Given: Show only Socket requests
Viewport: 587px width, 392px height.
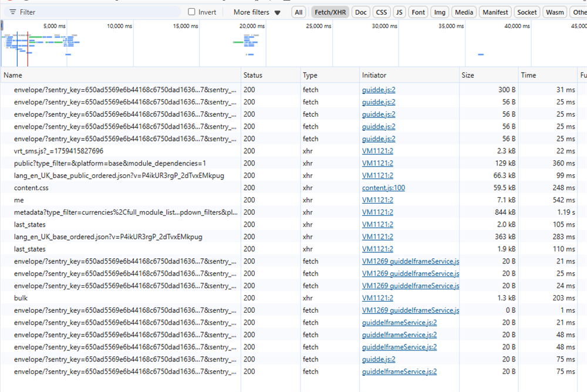Looking at the screenshot, I should 527,12.
